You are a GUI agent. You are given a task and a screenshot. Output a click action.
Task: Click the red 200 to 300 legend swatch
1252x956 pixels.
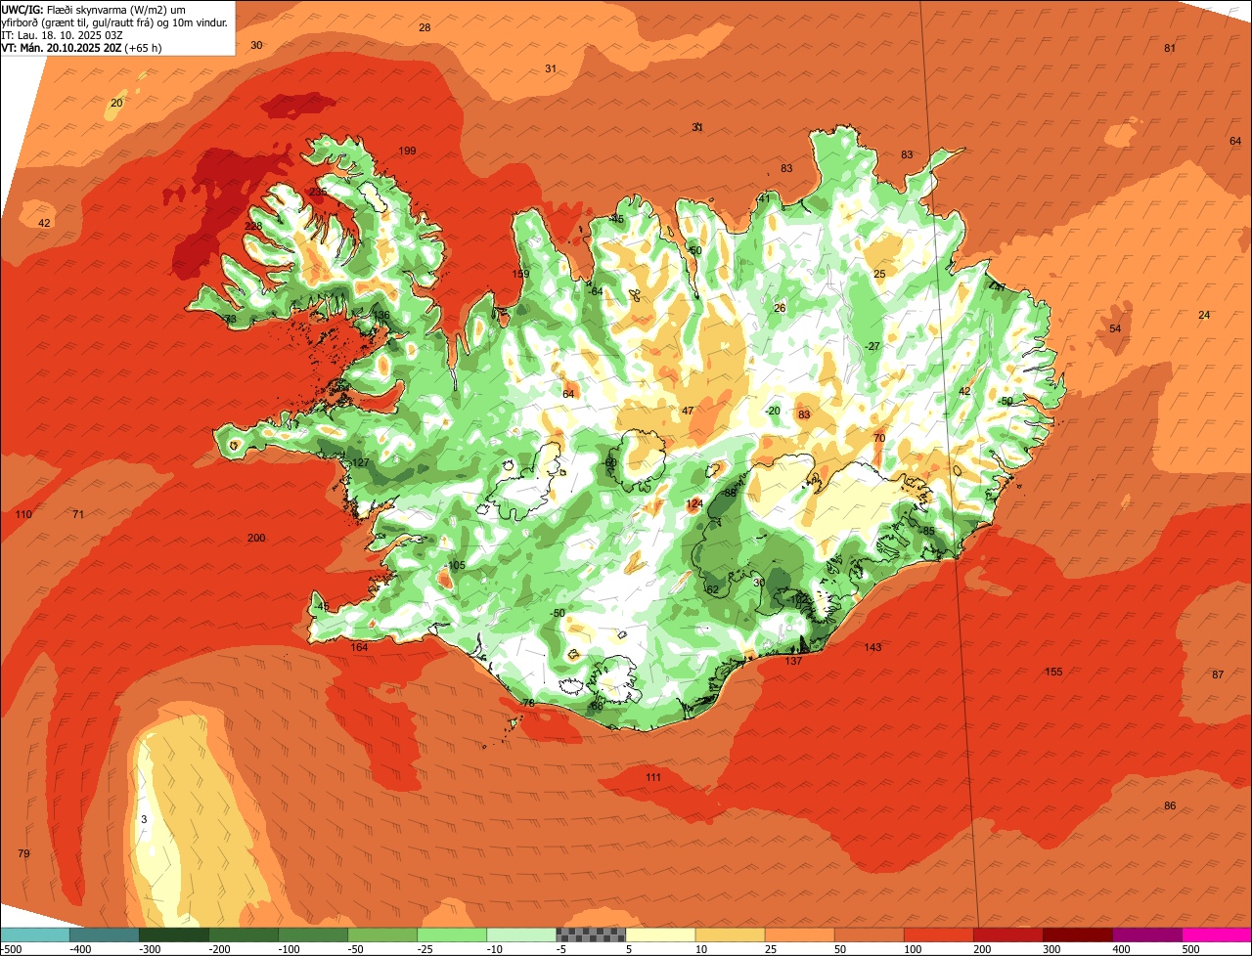click(x=1007, y=934)
